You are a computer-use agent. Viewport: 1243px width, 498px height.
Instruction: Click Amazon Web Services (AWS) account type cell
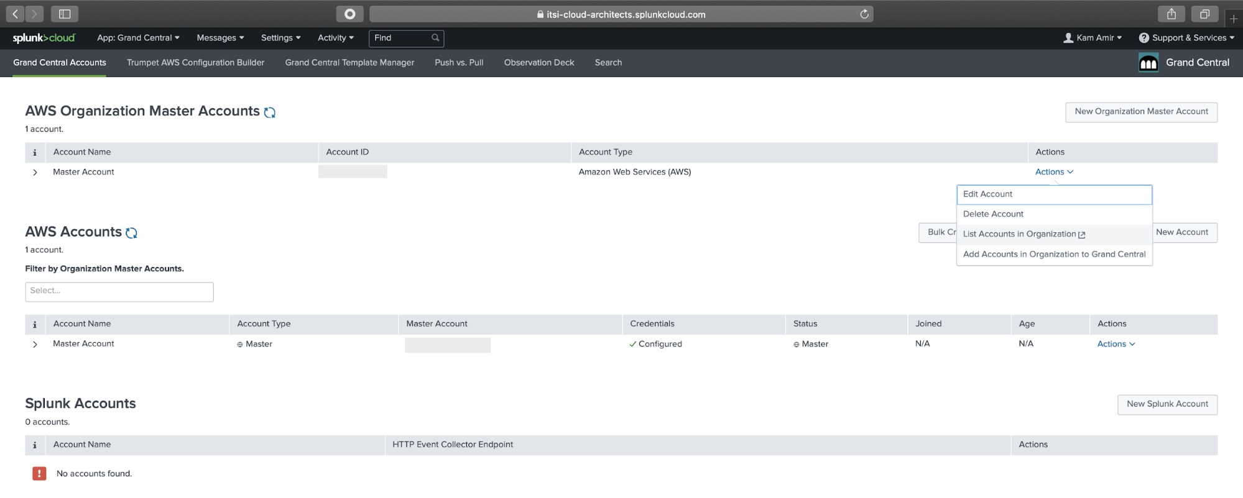[x=635, y=172]
